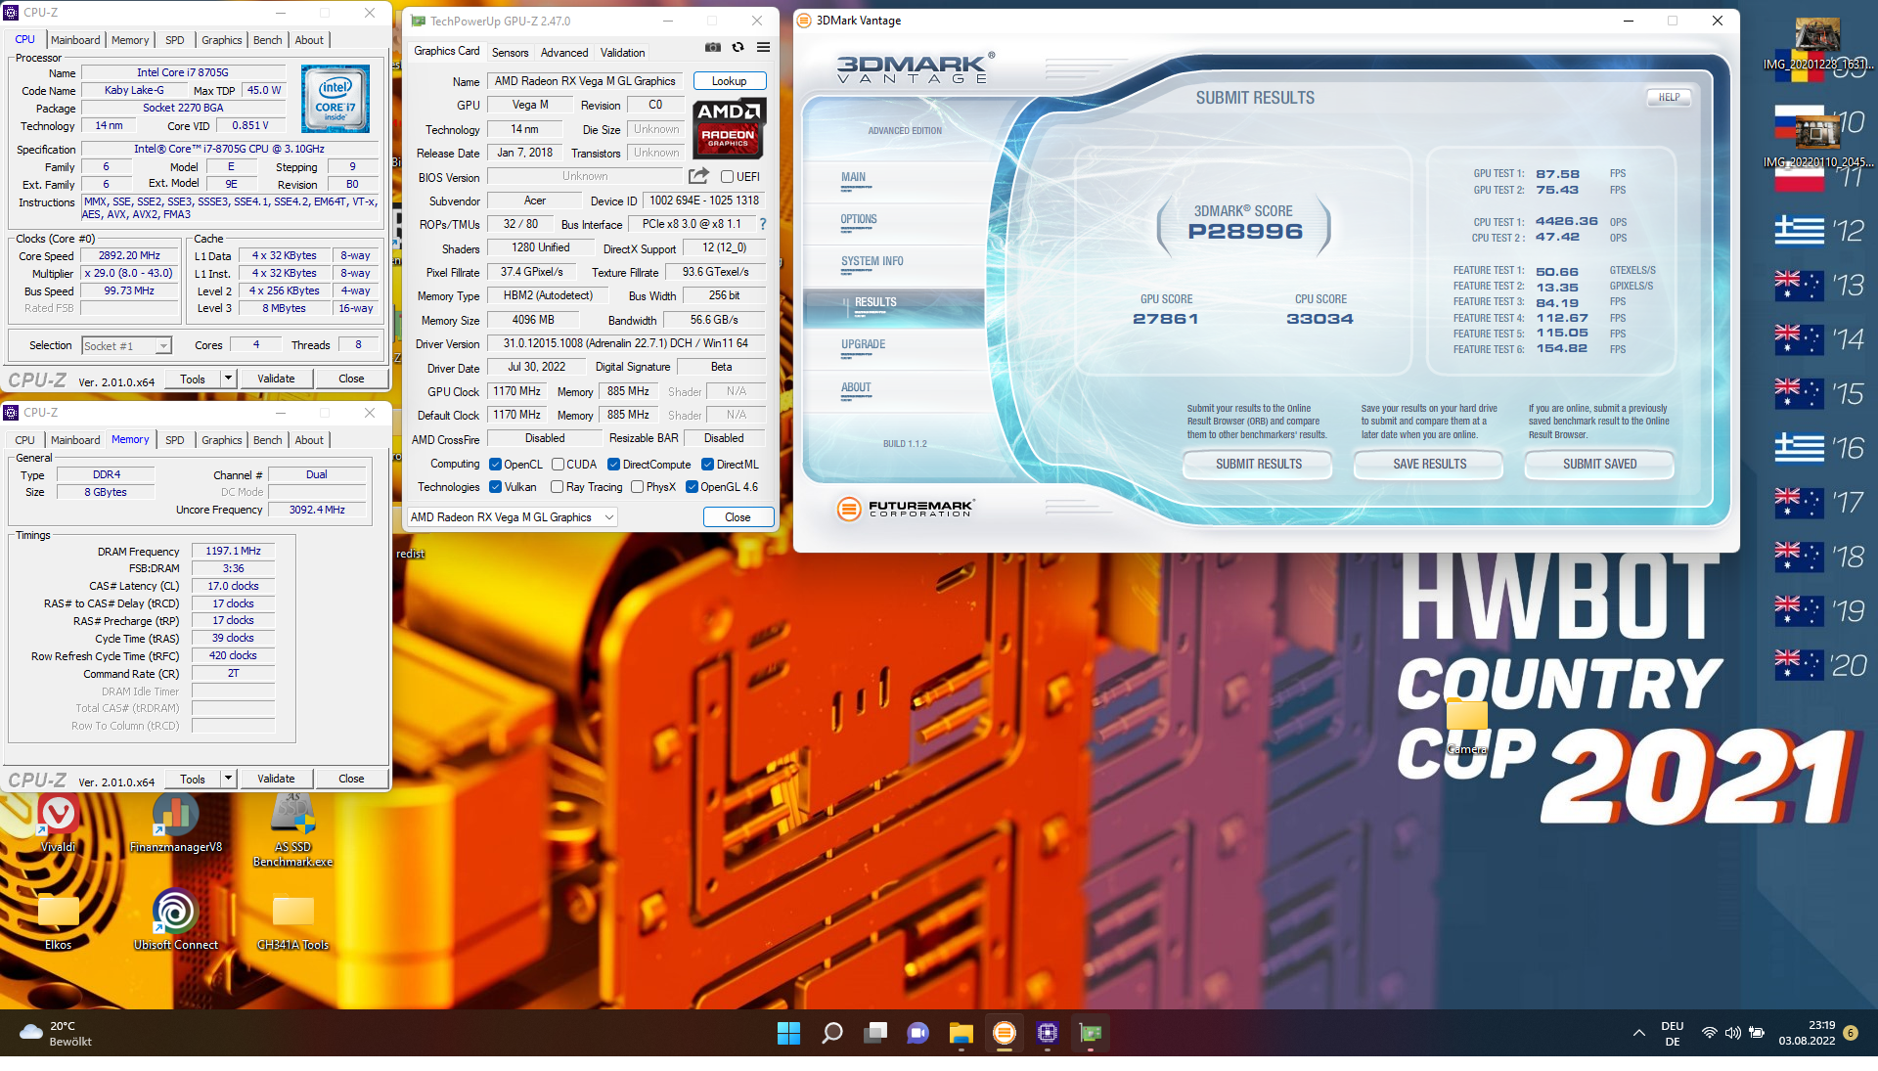The width and height of the screenshot is (1878, 1071).
Task: Click Close button in GPU-Z
Action: click(738, 517)
